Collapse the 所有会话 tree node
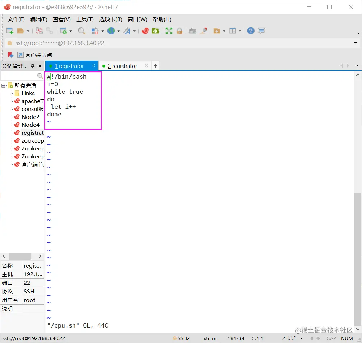The image size is (362, 343). pos(4,85)
